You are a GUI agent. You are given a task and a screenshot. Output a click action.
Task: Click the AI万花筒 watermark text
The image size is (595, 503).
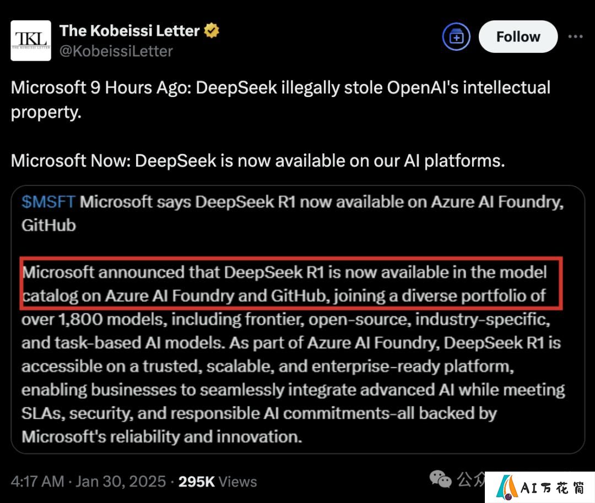pyautogui.click(x=552, y=488)
